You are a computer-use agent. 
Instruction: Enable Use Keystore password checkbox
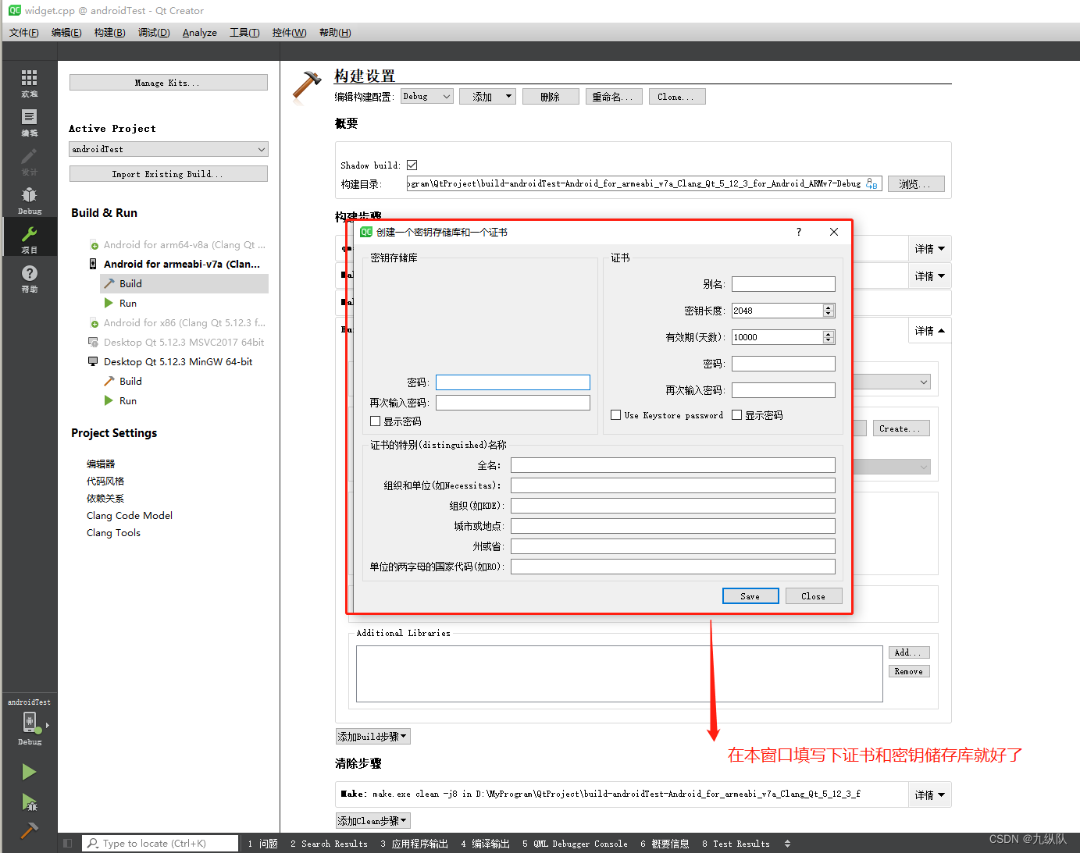coord(615,415)
